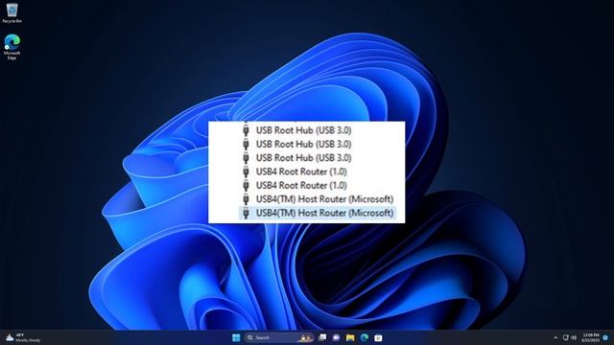This screenshot has width=614, height=345.
Task: Open File Explorer from the taskbar
Action: pyautogui.click(x=350, y=337)
